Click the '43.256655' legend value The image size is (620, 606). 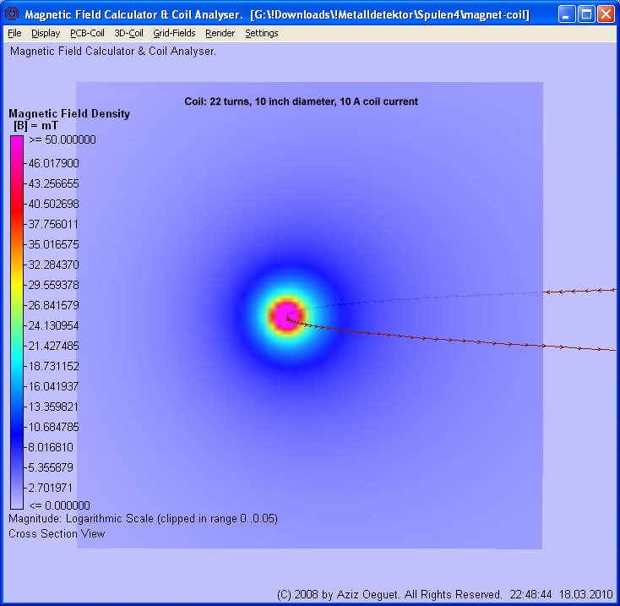point(54,183)
